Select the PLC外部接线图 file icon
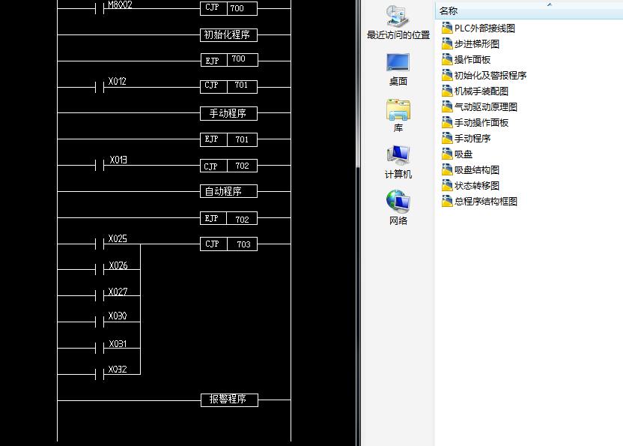This screenshot has height=446, width=623. (447, 28)
